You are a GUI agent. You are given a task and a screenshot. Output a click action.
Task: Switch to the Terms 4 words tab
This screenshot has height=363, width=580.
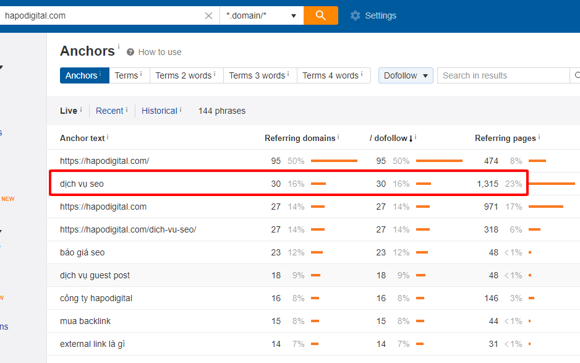(334, 75)
